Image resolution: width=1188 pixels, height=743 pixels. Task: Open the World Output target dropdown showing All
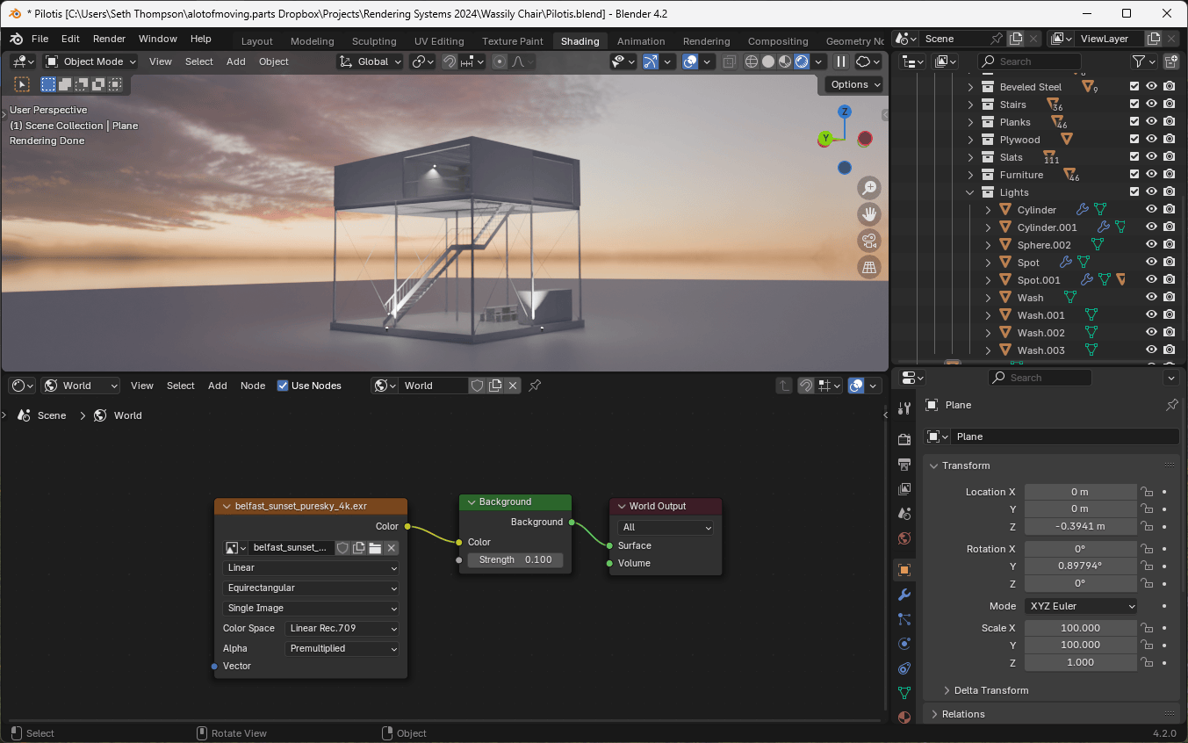click(666, 527)
